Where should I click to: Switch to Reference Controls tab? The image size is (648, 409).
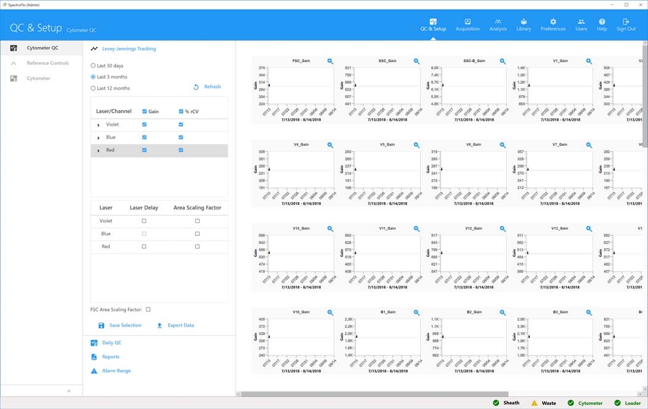point(47,63)
